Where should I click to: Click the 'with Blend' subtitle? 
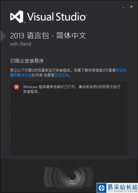pyautogui.click(x=21, y=44)
